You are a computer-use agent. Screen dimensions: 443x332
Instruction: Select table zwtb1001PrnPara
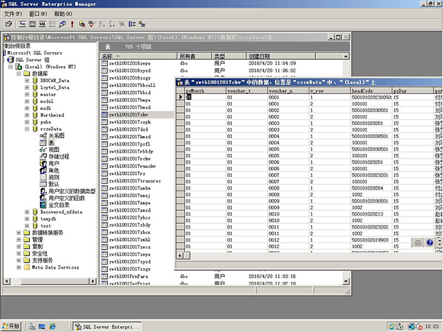129,276
